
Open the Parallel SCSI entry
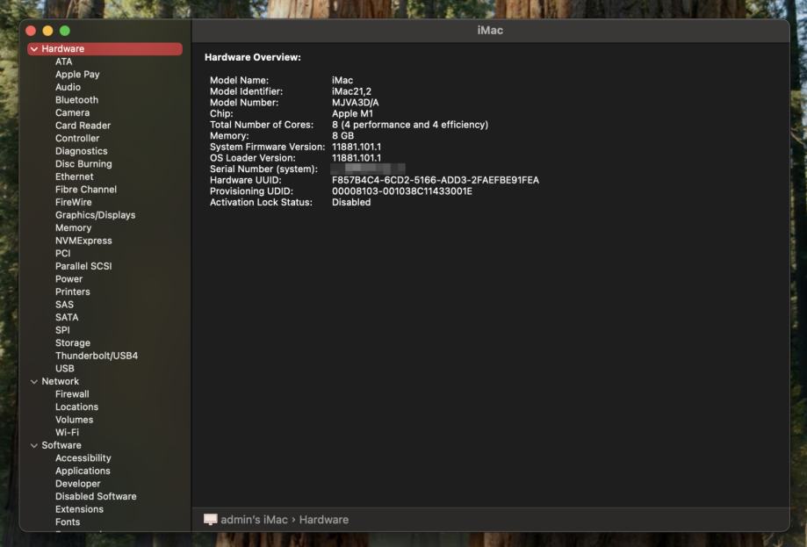83,267
